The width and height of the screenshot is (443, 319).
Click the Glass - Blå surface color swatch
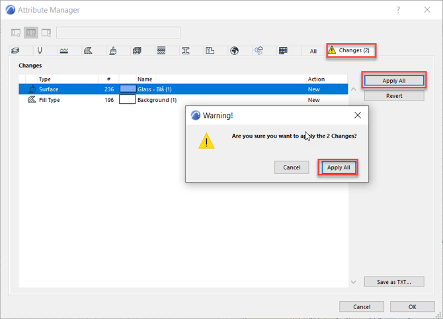[127, 89]
